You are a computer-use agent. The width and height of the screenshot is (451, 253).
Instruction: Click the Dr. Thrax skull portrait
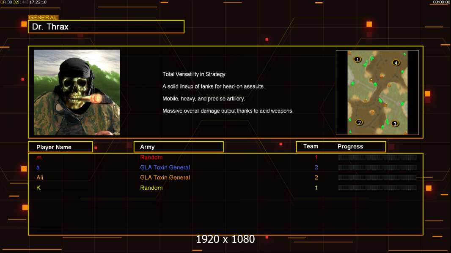tap(77, 92)
